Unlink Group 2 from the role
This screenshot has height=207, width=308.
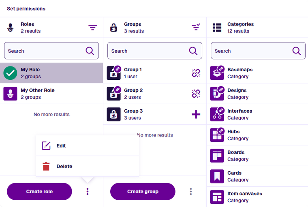[x=196, y=94]
